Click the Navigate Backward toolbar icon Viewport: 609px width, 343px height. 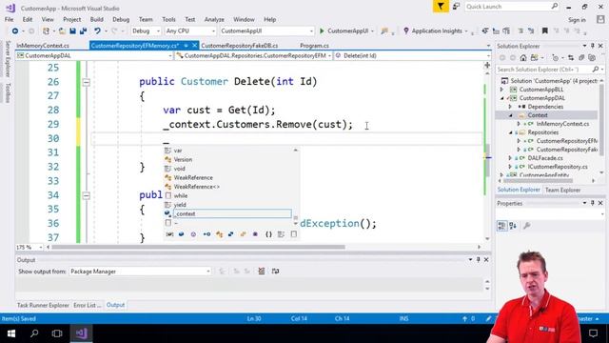coord(15,30)
